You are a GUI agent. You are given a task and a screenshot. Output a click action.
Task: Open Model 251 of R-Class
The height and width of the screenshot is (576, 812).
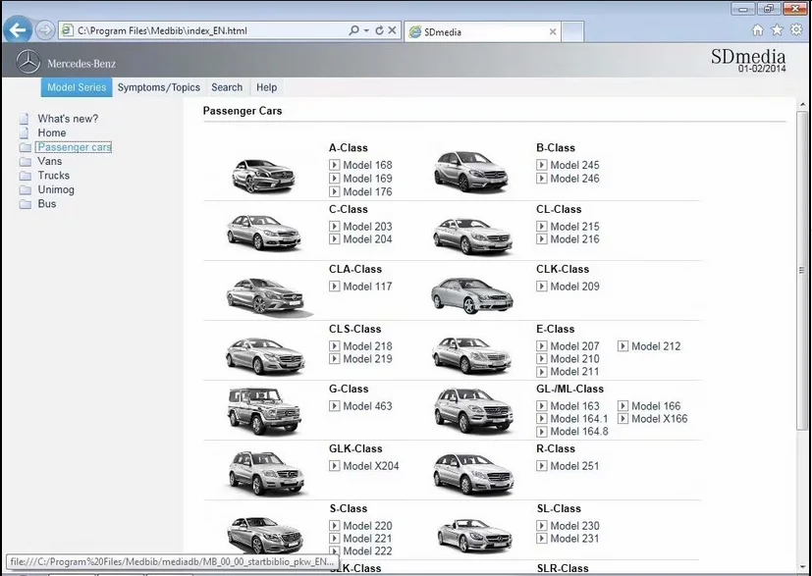[574, 466]
